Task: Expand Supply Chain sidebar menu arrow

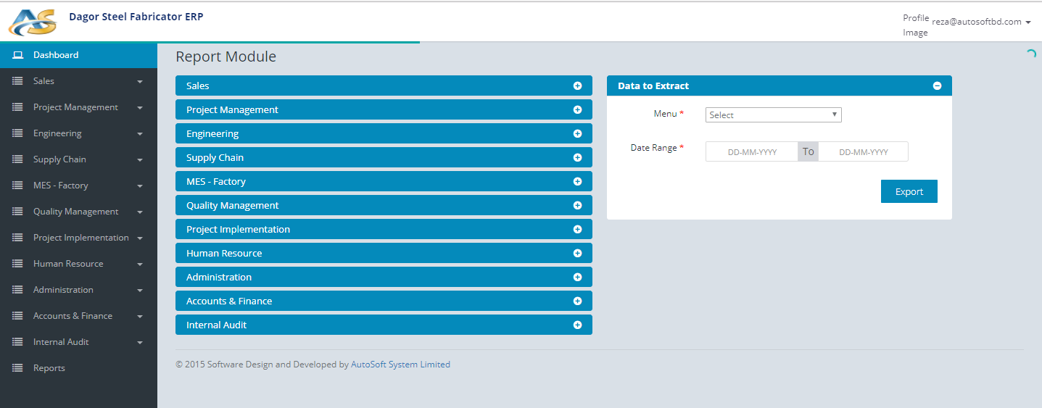Action: click(x=139, y=160)
